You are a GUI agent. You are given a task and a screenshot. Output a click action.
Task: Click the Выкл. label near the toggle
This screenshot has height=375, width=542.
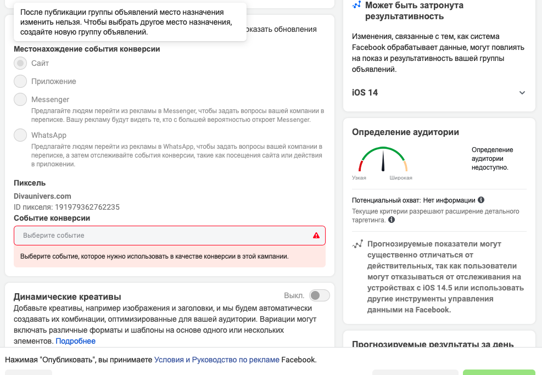[x=294, y=295]
